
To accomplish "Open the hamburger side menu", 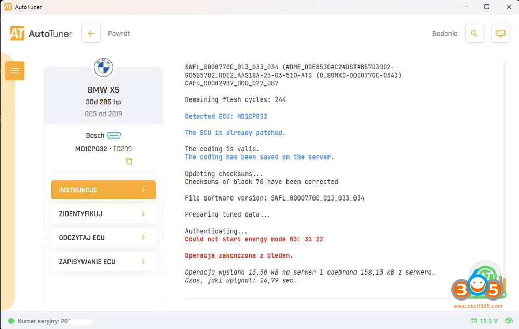I will [15, 70].
